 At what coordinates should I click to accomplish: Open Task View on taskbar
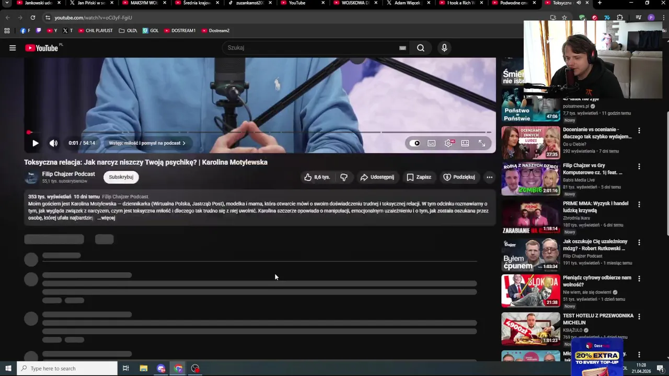click(125, 368)
